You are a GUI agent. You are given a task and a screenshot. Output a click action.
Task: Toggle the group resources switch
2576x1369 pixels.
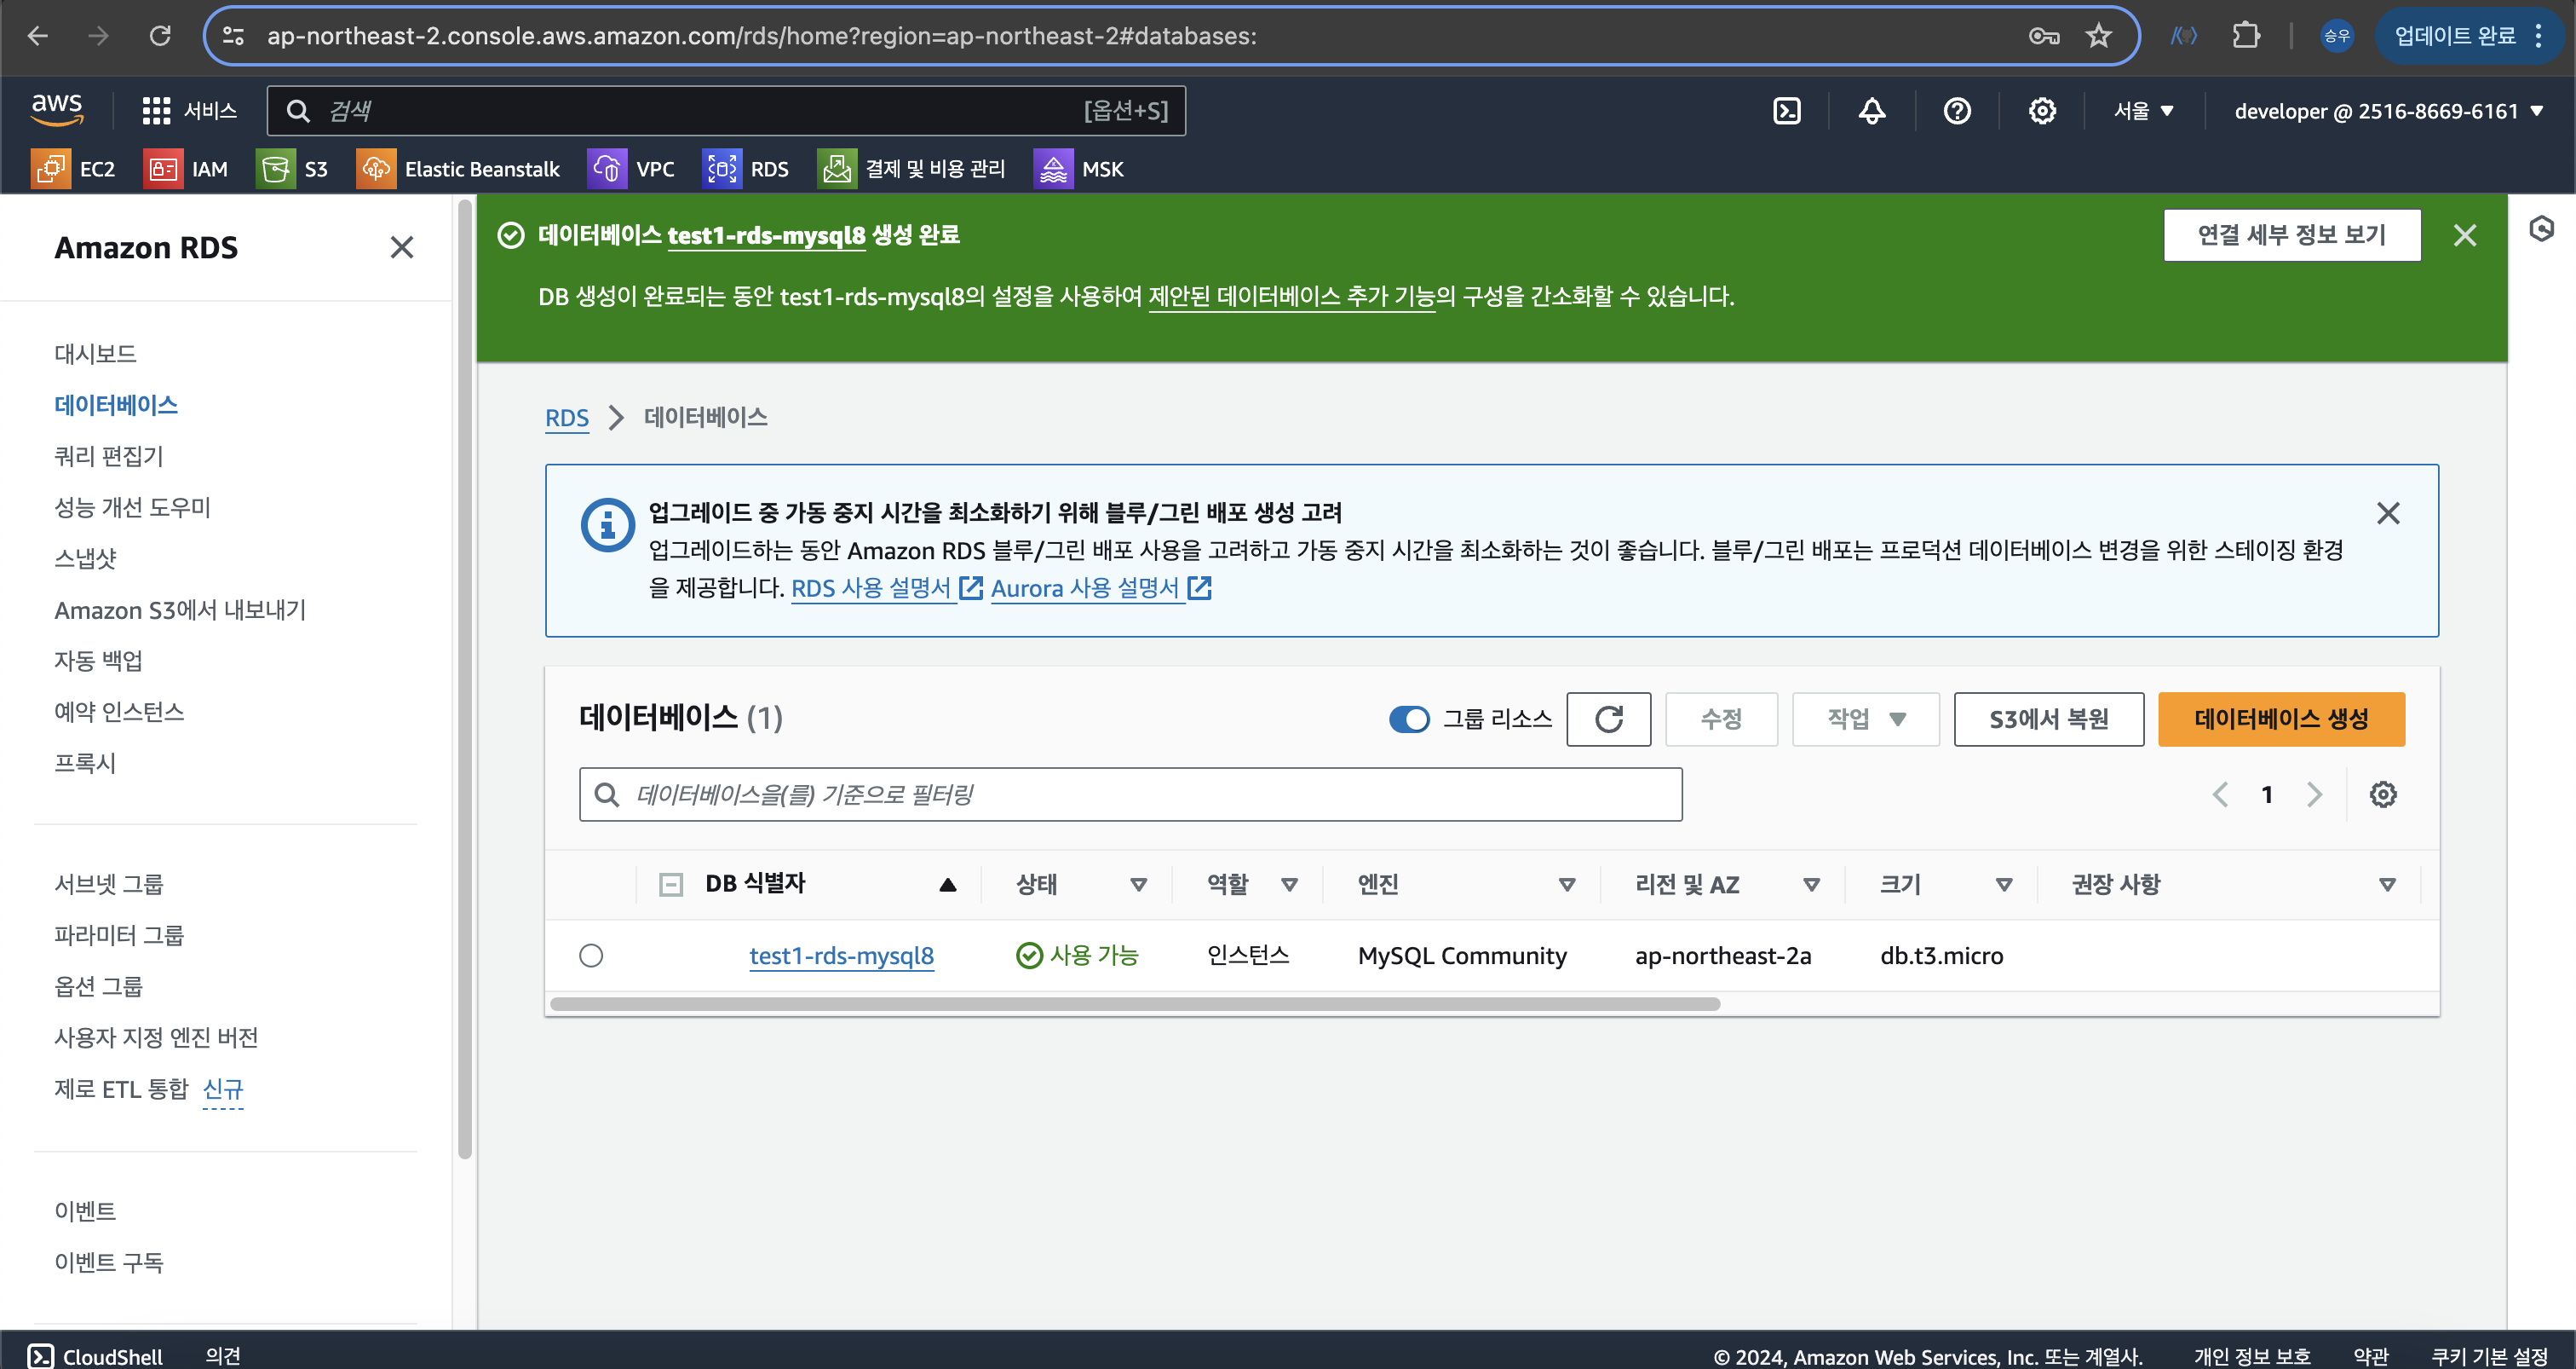(x=1409, y=719)
